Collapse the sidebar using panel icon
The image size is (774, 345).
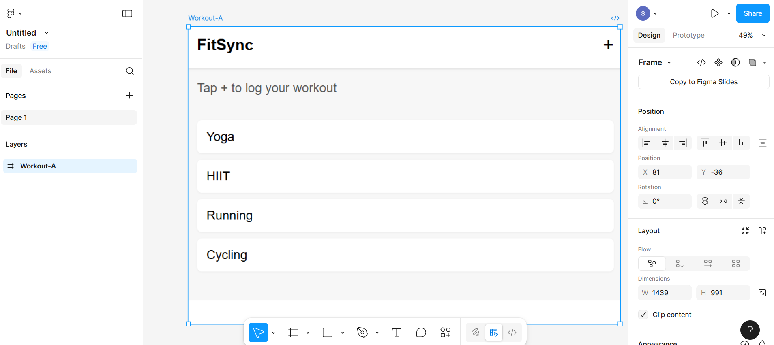[x=127, y=13]
